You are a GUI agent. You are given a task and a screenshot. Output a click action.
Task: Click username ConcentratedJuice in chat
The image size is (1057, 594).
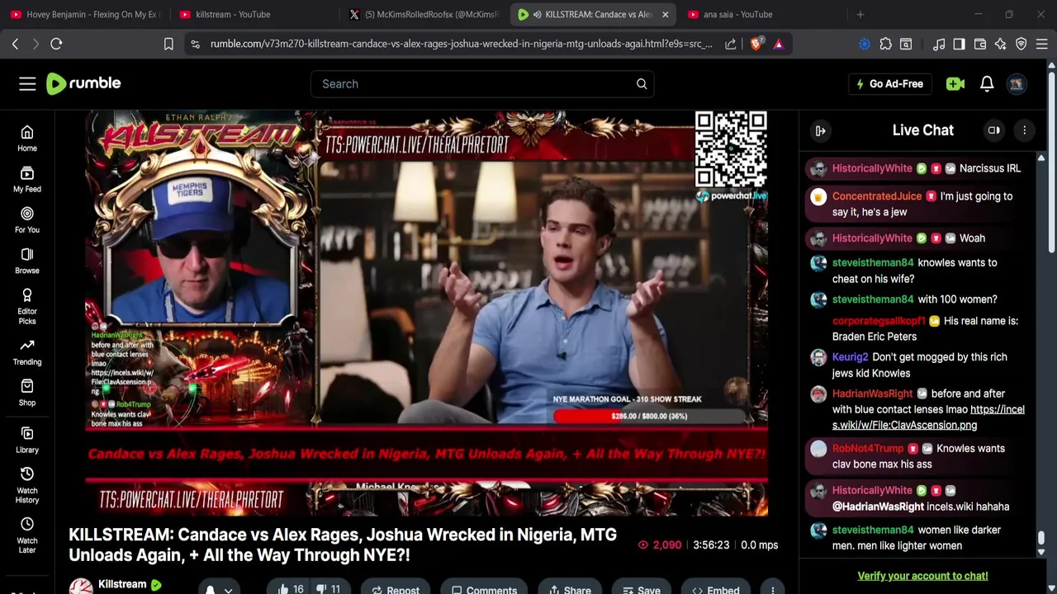pos(877,196)
